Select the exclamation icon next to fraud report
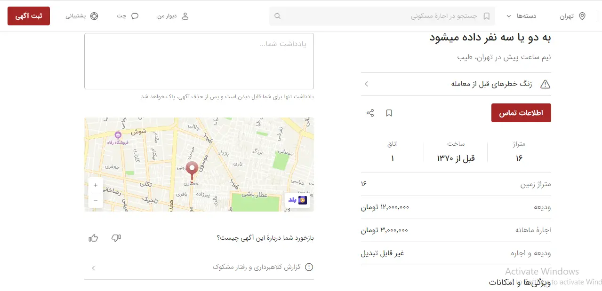 tap(309, 267)
